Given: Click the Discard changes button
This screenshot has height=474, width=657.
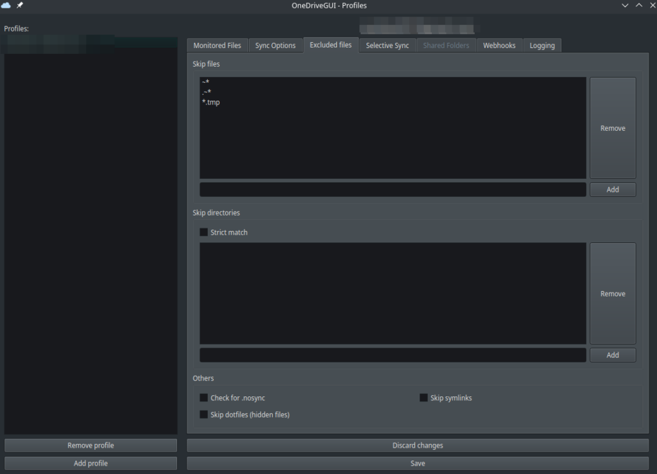Looking at the screenshot, I should point(417,445).
